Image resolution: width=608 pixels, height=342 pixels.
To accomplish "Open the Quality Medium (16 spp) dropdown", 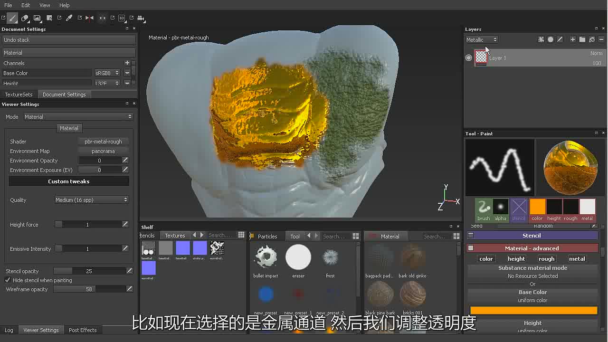I will 91,200.
